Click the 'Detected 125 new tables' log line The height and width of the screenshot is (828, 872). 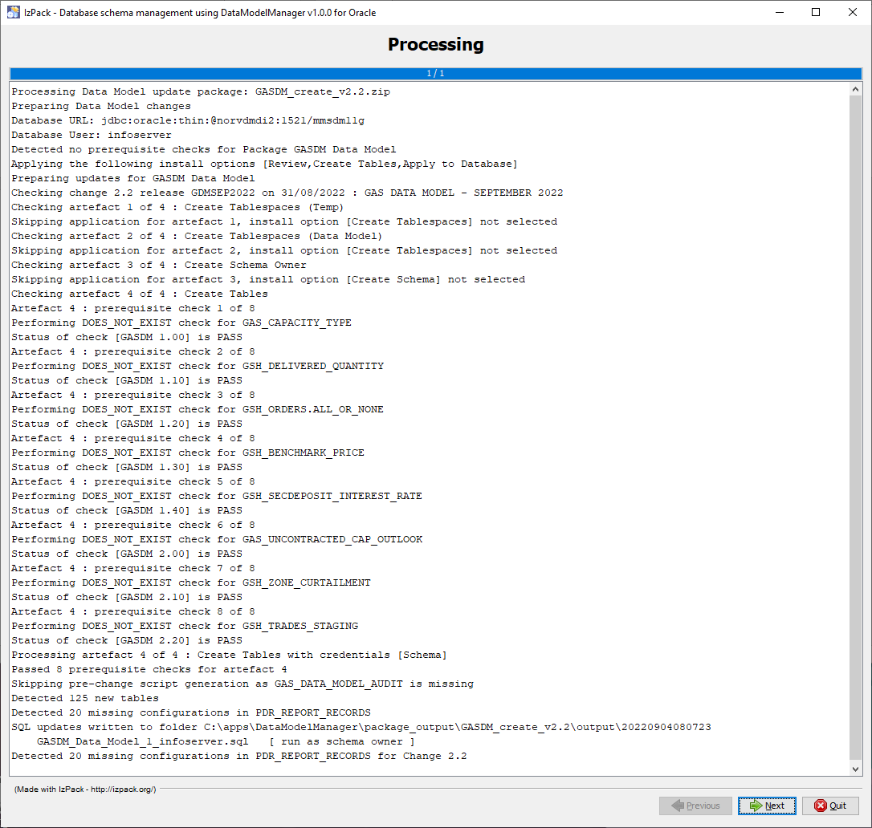85,698
